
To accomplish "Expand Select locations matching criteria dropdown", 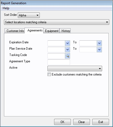I will (56, 22).
